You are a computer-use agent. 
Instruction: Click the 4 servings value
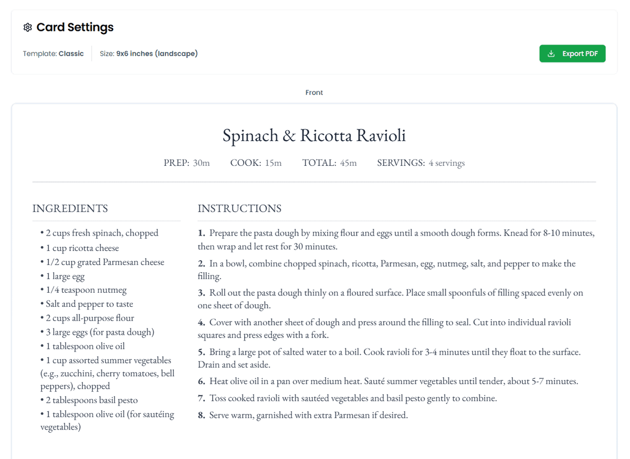coord(446,163)
